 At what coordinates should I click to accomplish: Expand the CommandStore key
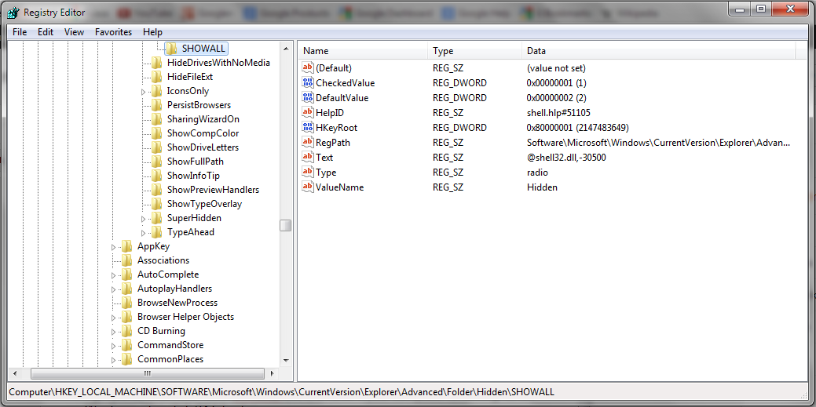pos(113,346)
